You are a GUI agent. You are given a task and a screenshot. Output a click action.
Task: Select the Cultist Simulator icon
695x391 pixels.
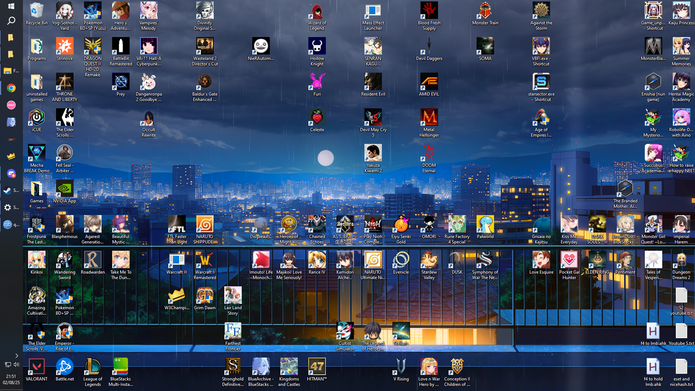[345, 337]
